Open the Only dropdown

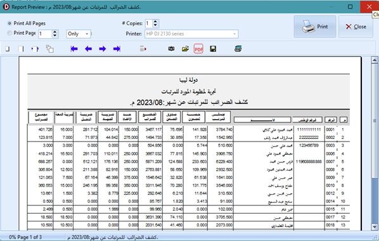[79, 34]
